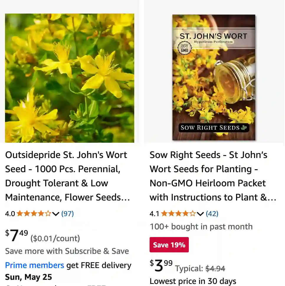This screenshot has width=285, height=286.
Task: Click the crossed-out typical price $4.94
Action: (215, 269)
